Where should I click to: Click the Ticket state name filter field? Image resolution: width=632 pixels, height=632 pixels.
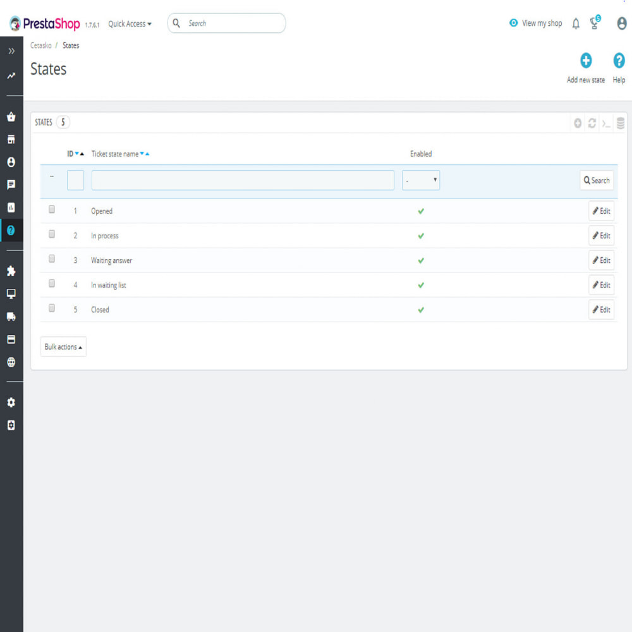click(243, 180)
